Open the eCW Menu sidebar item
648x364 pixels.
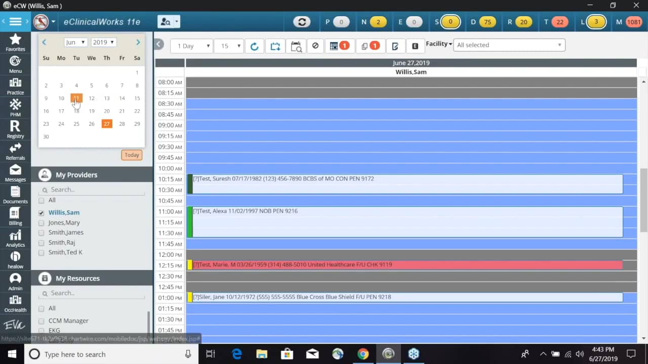[x=15, y=64]
